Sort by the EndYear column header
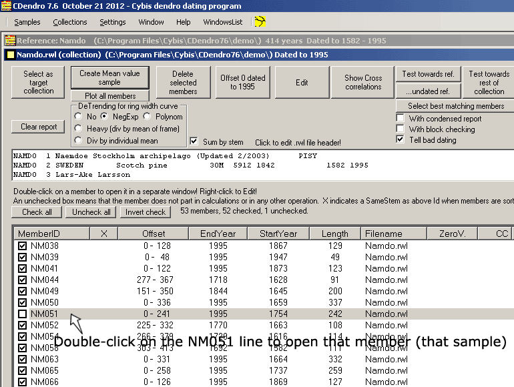 point(218,234)
